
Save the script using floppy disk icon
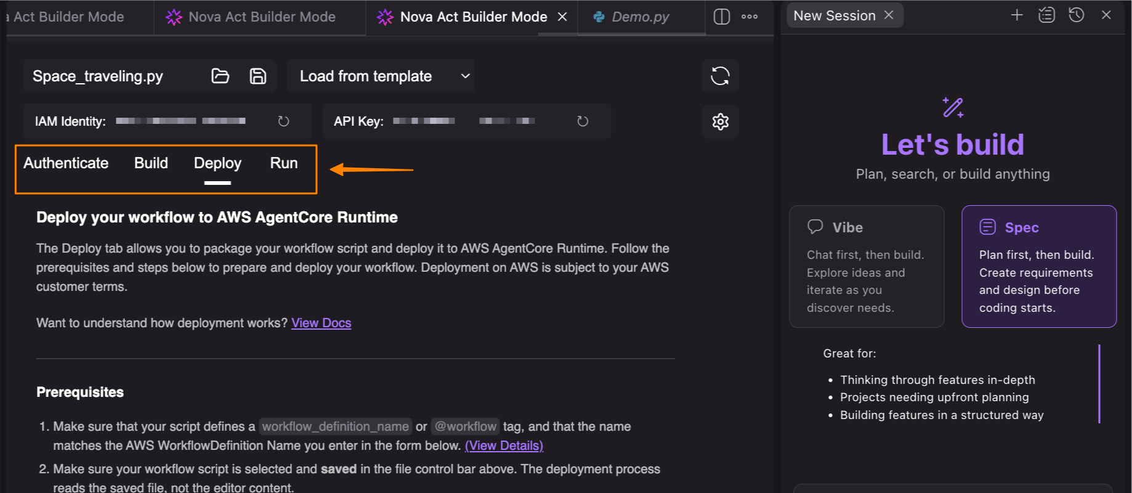pos(257,76)
